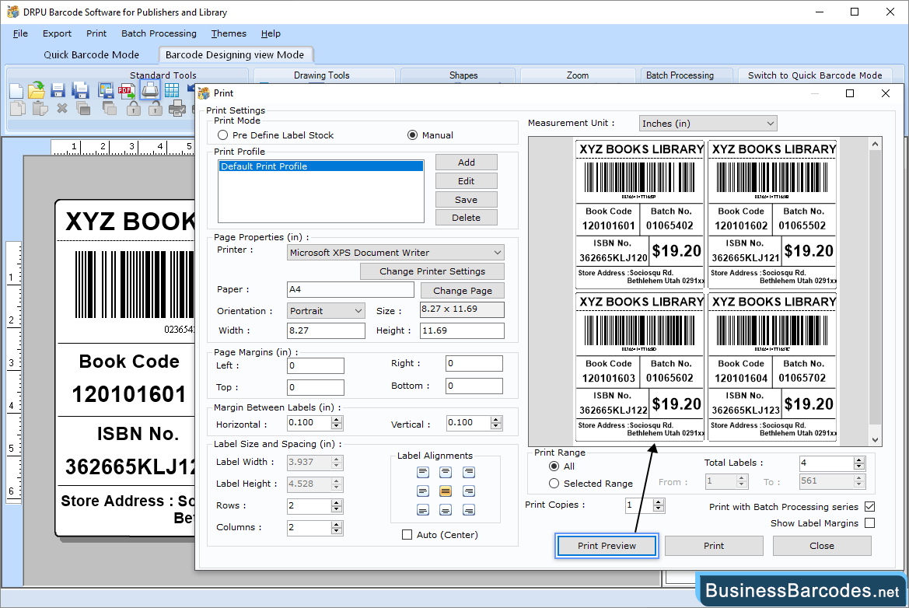Click the Change Page button
The image size is (909, 608).
(462, 290)
